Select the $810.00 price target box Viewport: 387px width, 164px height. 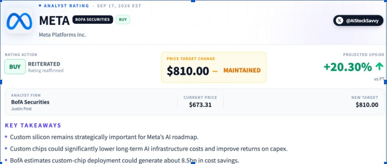[x=214, y=67]
